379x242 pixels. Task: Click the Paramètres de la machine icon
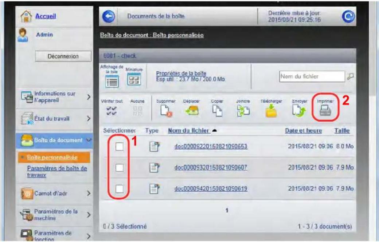coord(26,215)
